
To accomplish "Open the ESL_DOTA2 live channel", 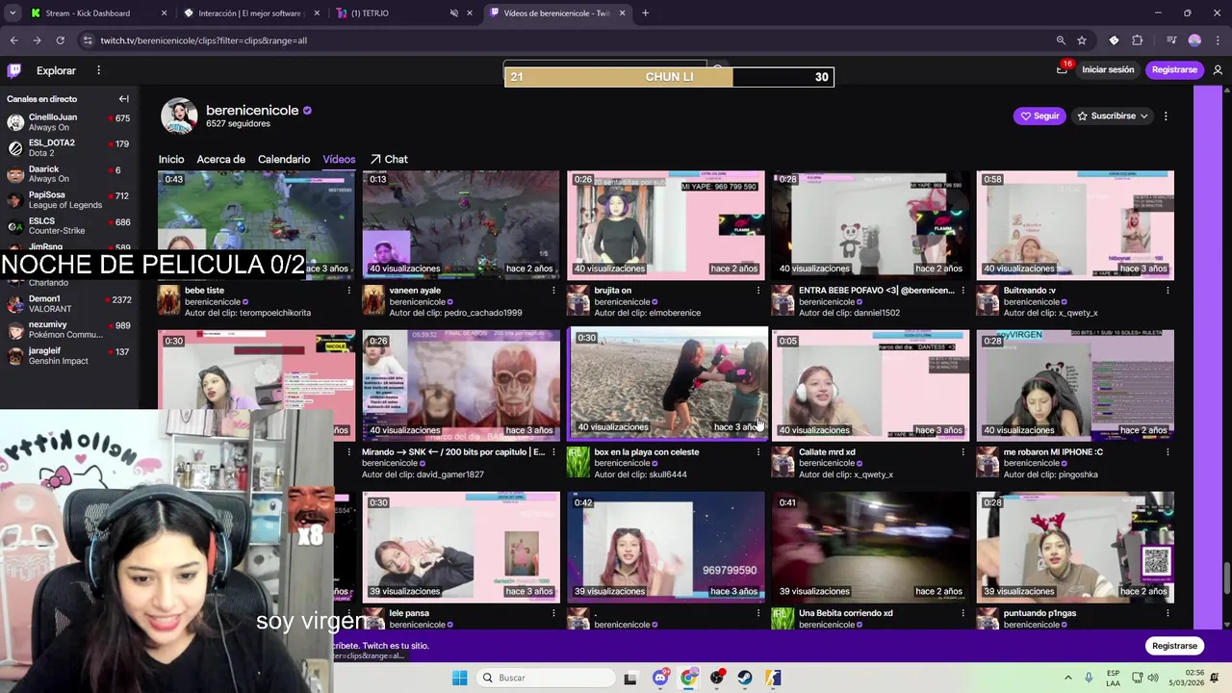I will pyautogui.click(x=67, y=148).
